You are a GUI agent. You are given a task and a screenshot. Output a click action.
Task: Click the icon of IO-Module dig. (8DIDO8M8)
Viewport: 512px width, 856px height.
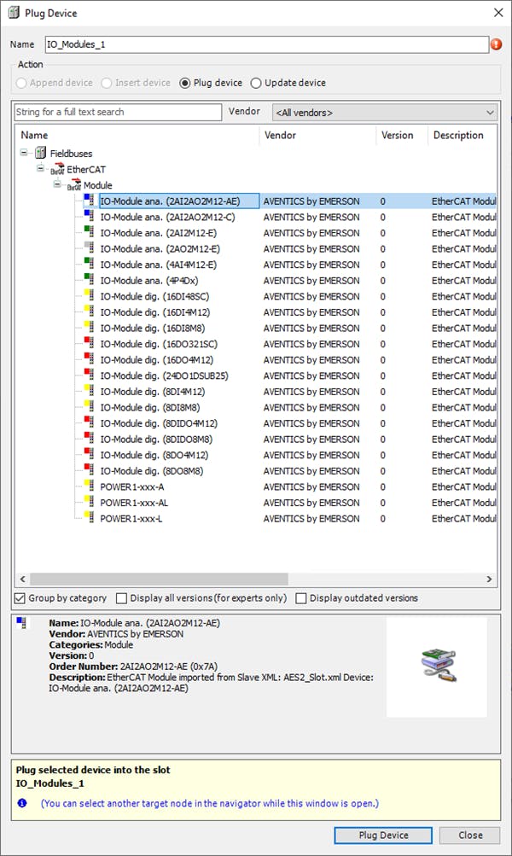(x=89, y=437)
